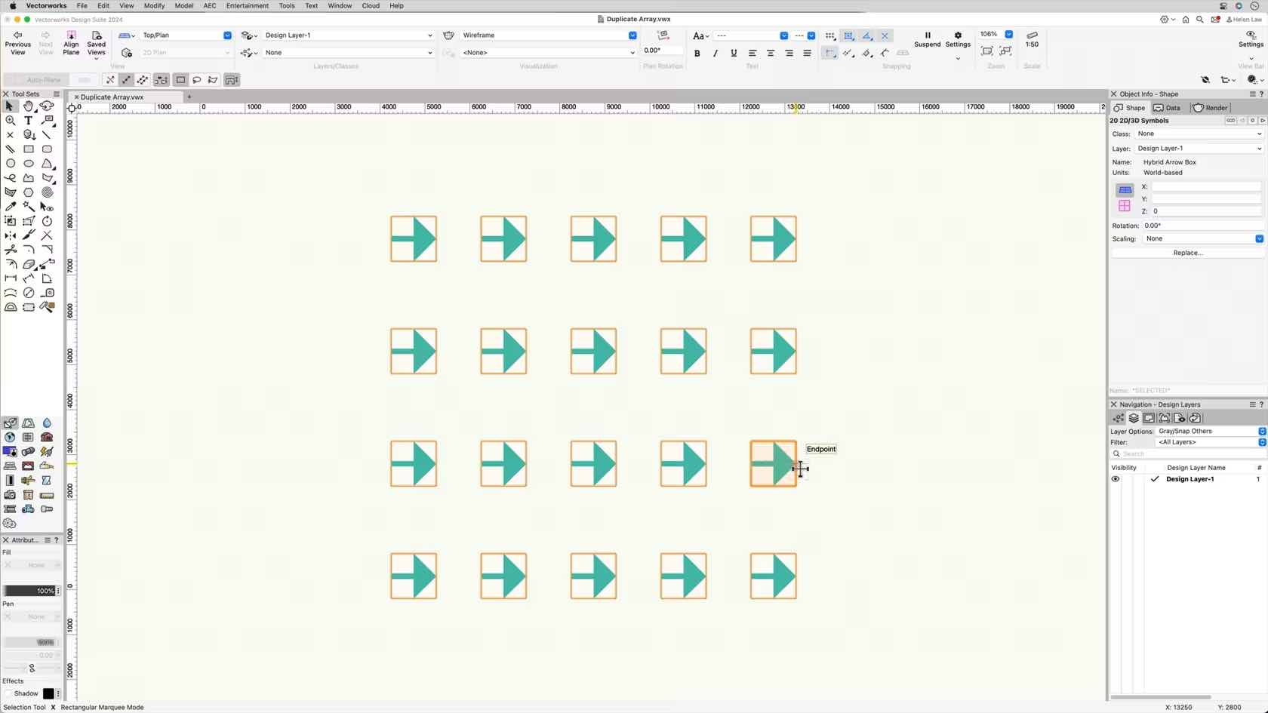Click the black Shadow color swatch

pos(48,693)
